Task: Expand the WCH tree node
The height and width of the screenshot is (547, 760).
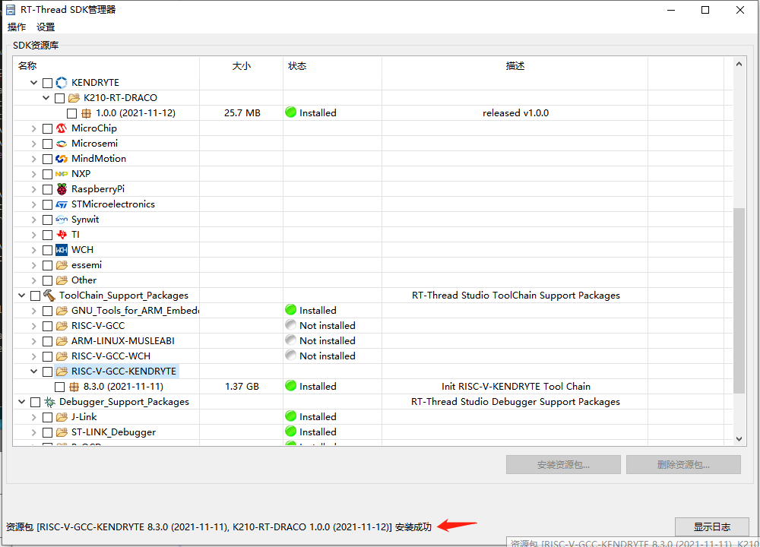Action: click(33, 250)
